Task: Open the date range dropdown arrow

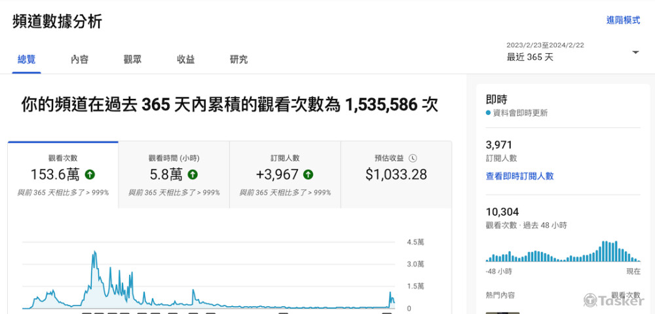Action: point(635,52)
